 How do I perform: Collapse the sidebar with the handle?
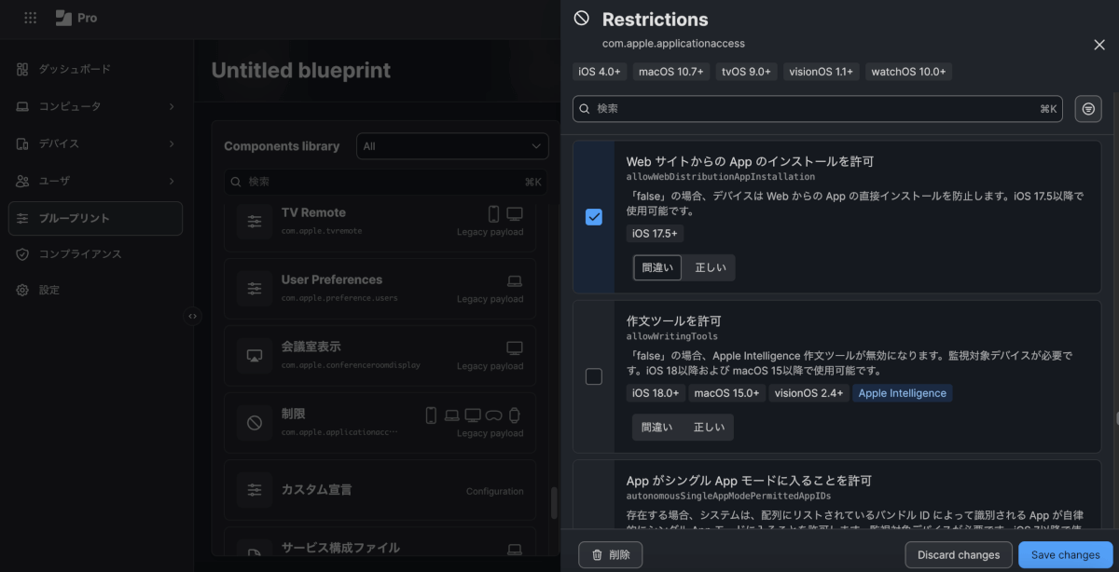pyautogui.click(x=193, y=316)
